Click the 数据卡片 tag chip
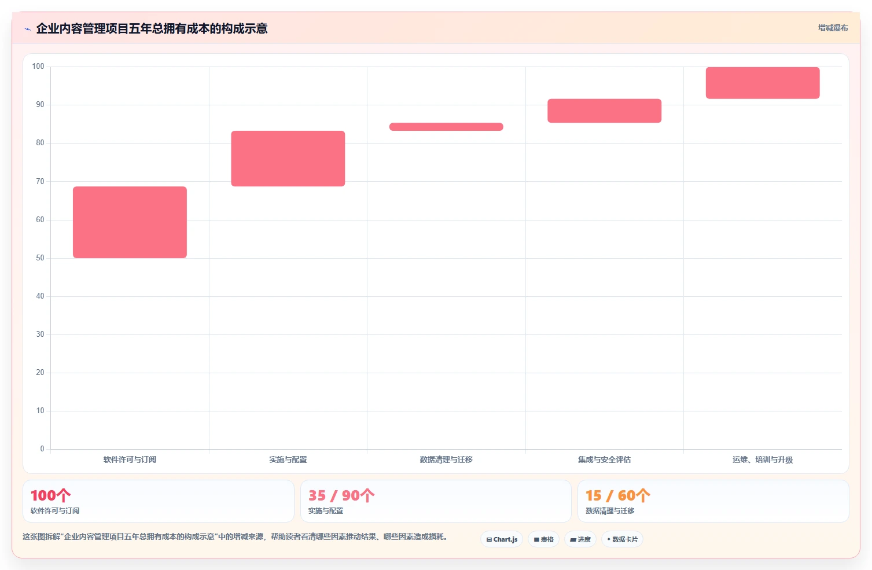This screenshot has width=872, height=570. [622, 539]
